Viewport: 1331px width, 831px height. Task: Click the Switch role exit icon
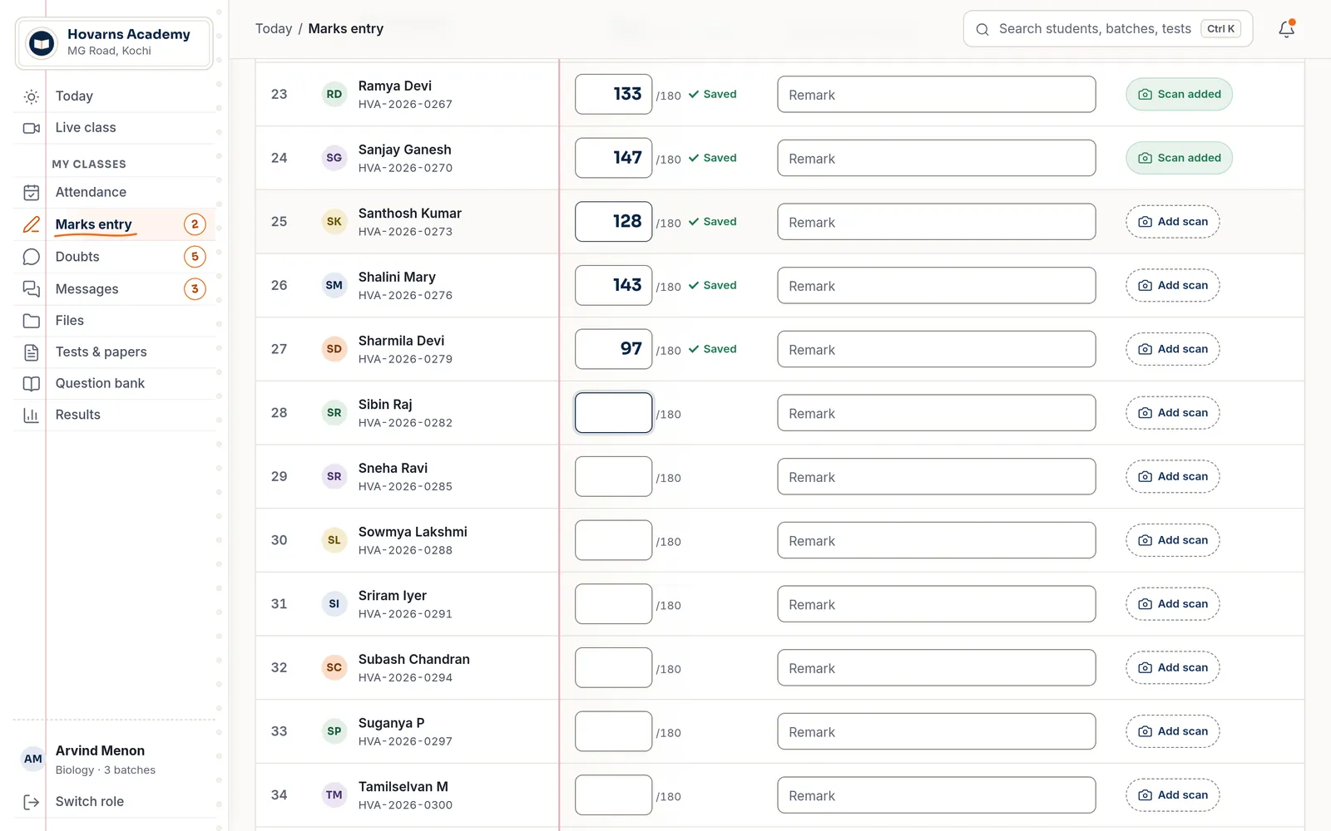click(32, 802)
